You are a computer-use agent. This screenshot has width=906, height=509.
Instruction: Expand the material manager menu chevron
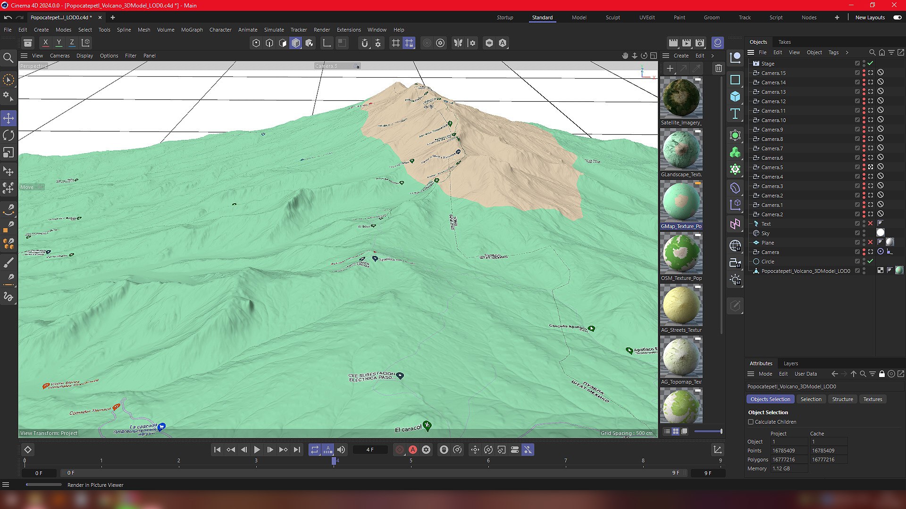(713, 56)
